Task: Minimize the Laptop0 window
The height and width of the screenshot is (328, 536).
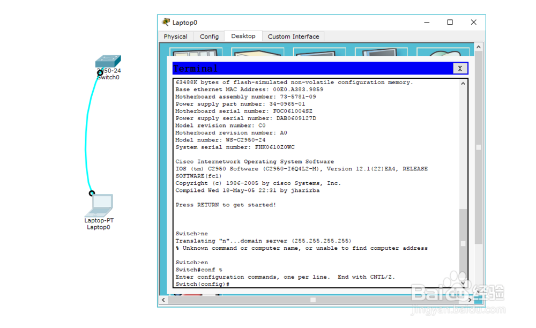Action: 427,22
